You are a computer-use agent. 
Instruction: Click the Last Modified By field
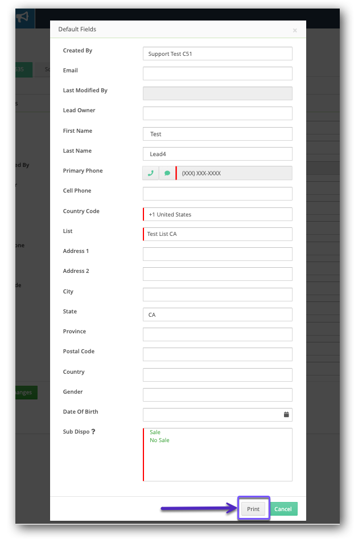pos(217,93)
